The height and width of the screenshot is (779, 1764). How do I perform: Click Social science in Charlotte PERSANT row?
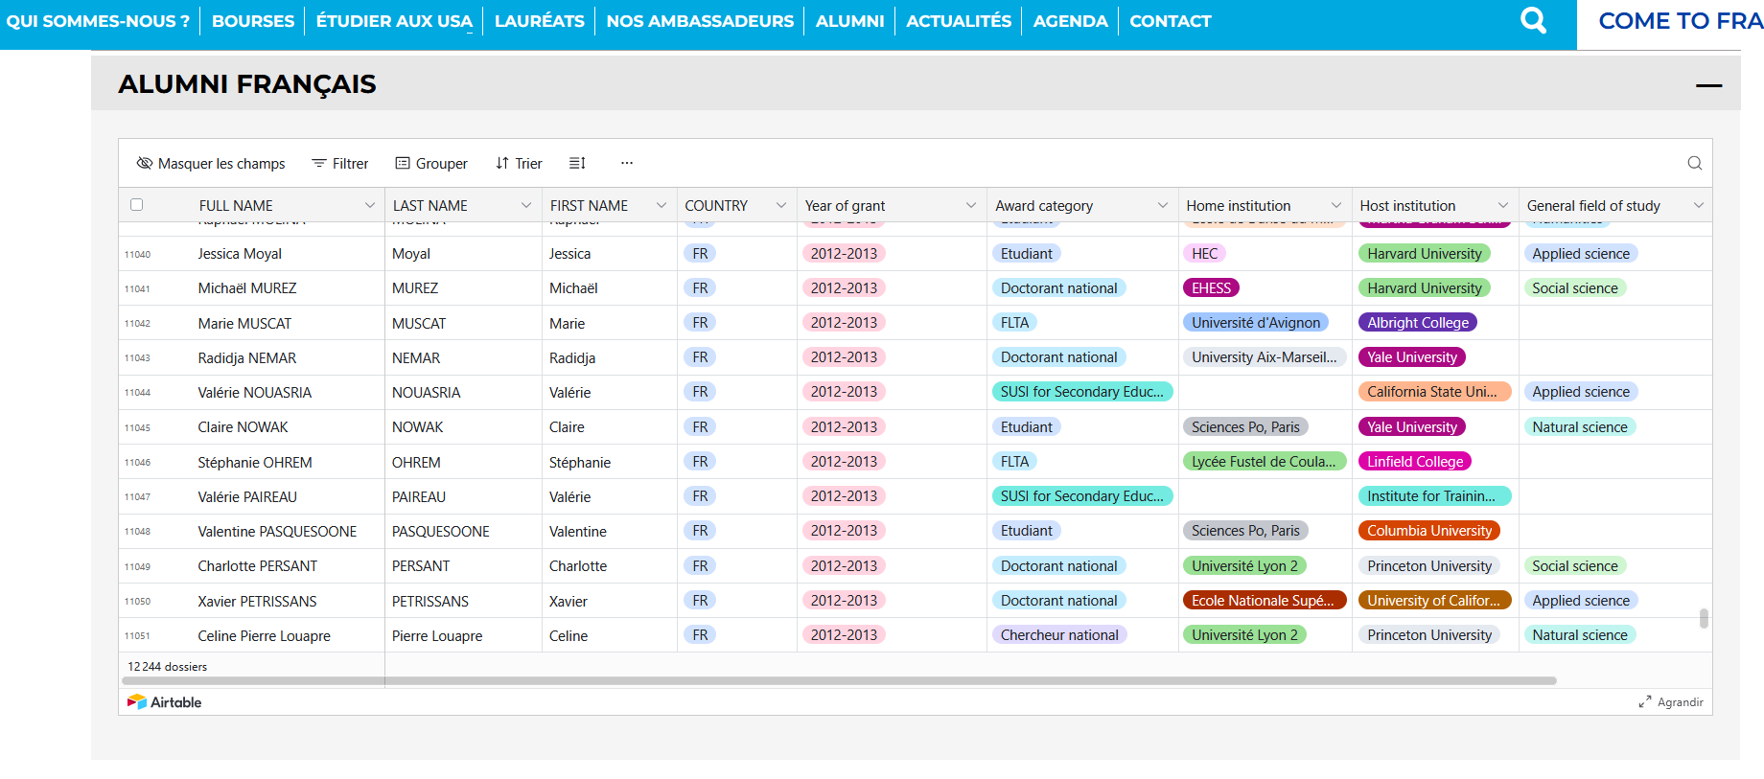[1575, 566]
